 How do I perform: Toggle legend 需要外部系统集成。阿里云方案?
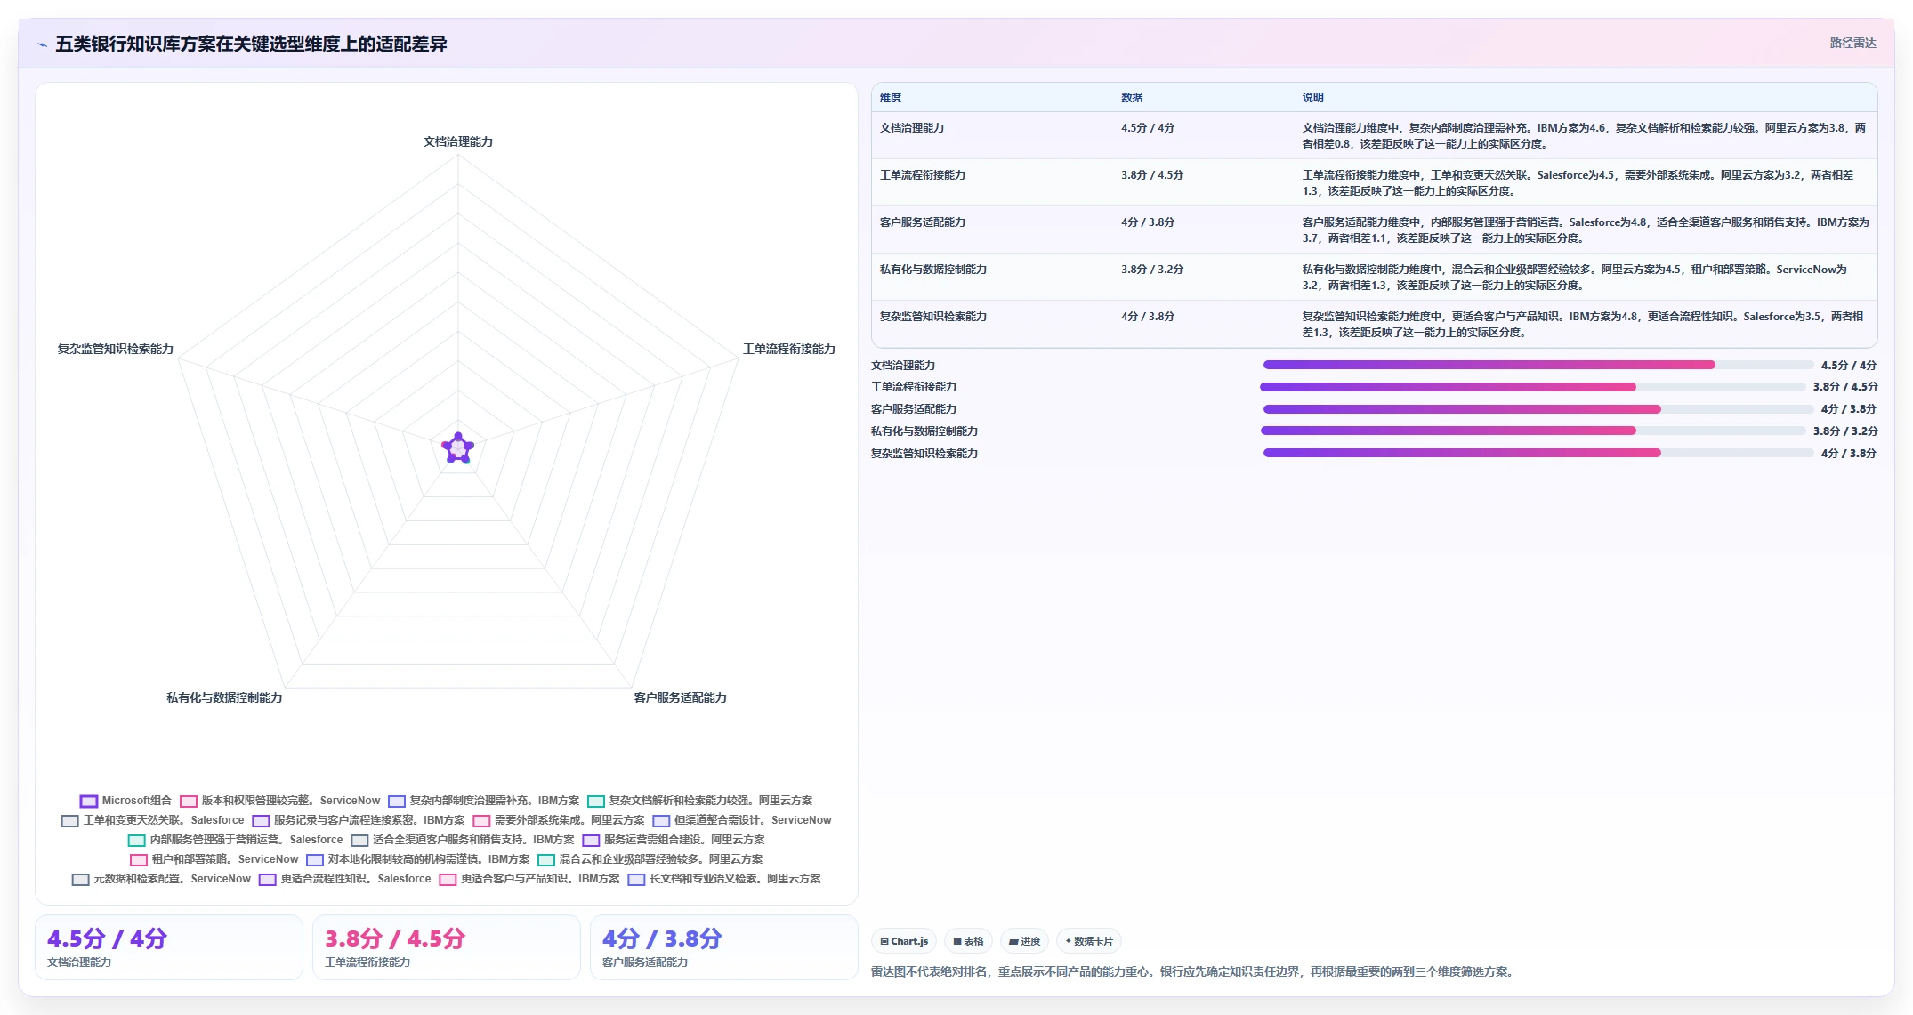tap(559, 820)
